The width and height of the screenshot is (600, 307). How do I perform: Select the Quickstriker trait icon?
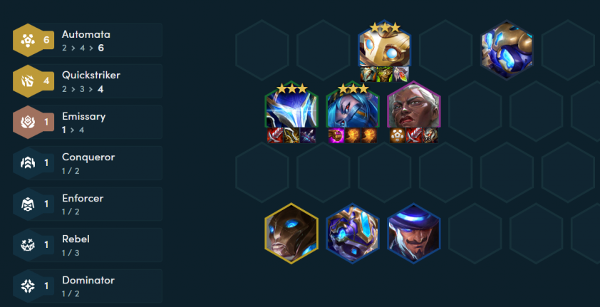28,81
